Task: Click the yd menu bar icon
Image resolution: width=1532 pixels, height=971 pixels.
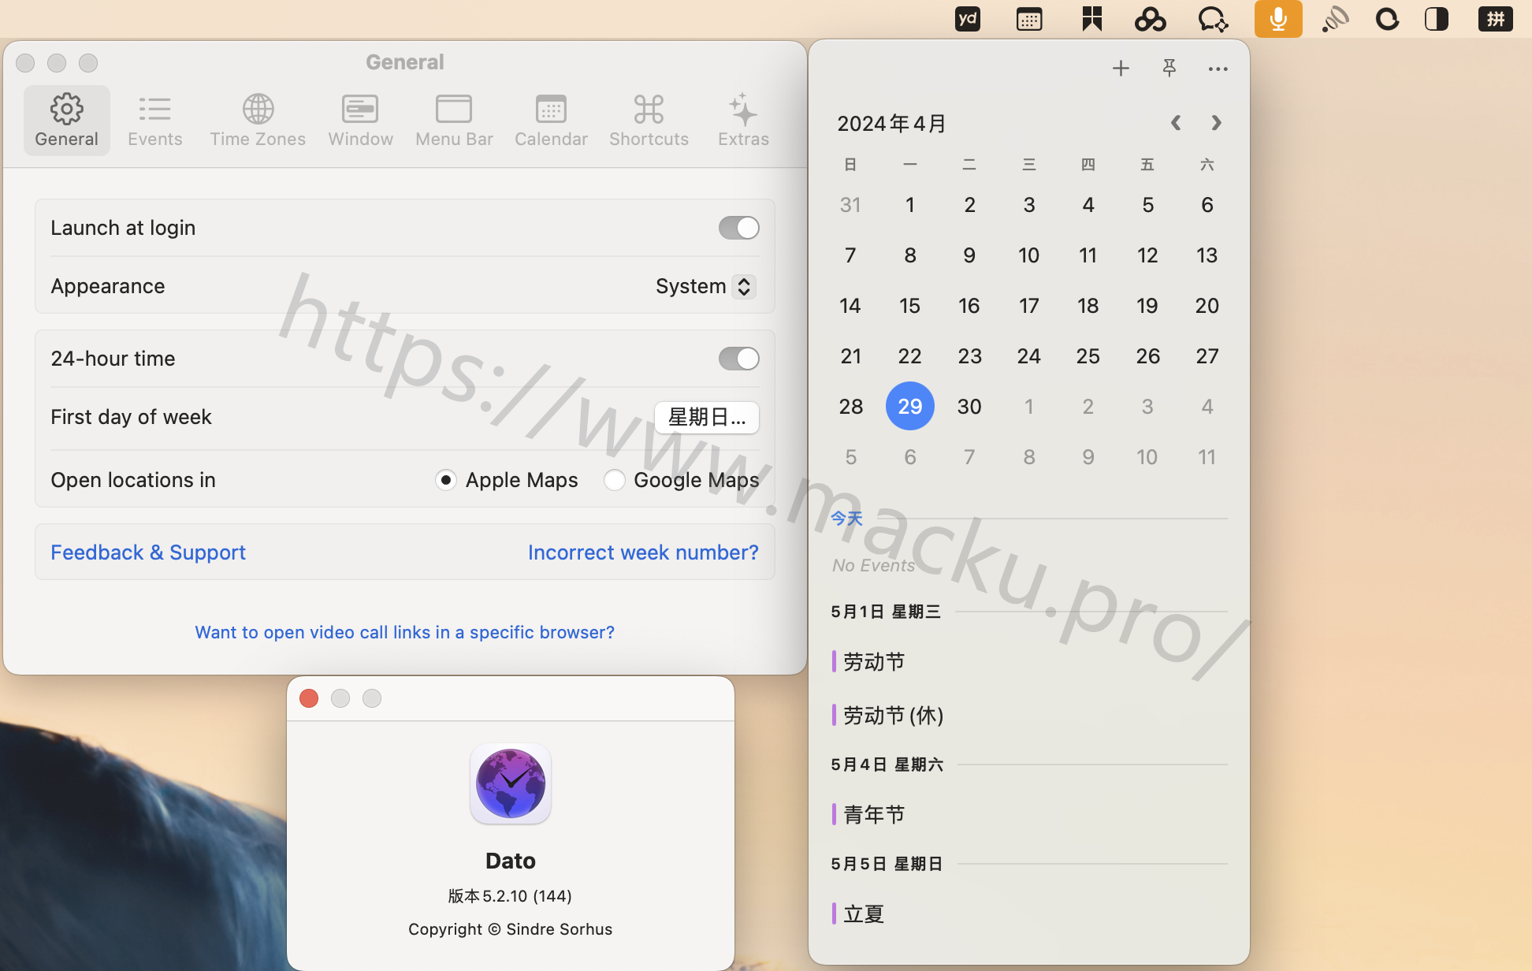Action: [x=968, y=19]
